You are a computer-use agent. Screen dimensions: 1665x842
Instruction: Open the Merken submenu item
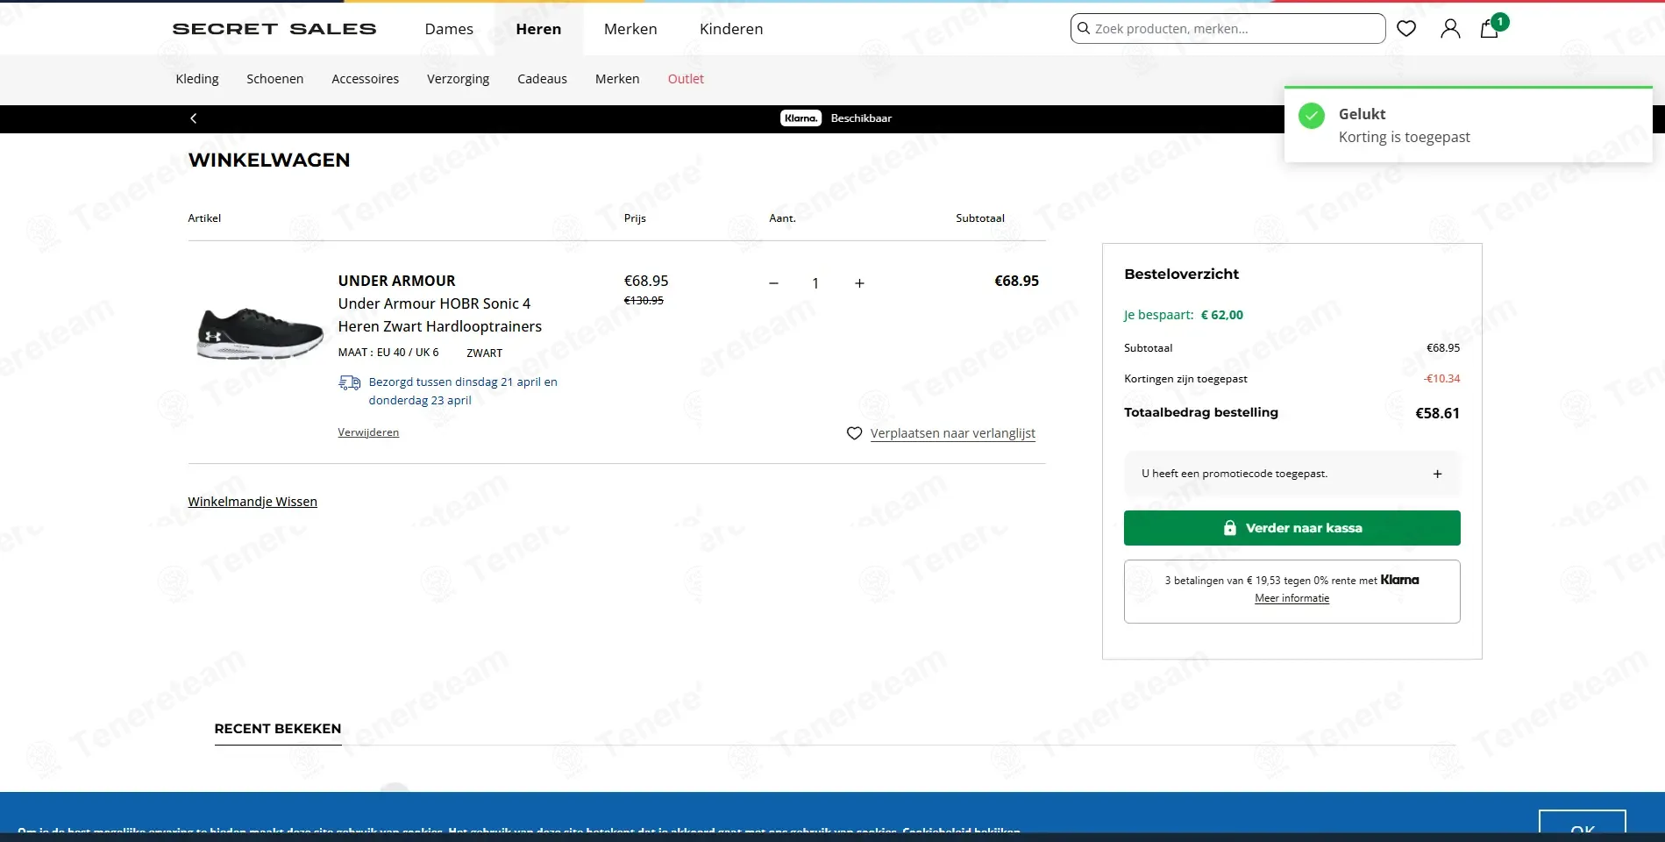(x=617, y=79)
